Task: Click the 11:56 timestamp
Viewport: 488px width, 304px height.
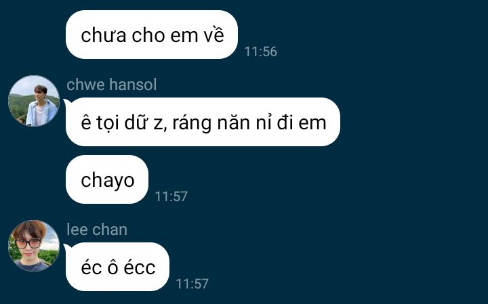Action: (x=260, y=51)
